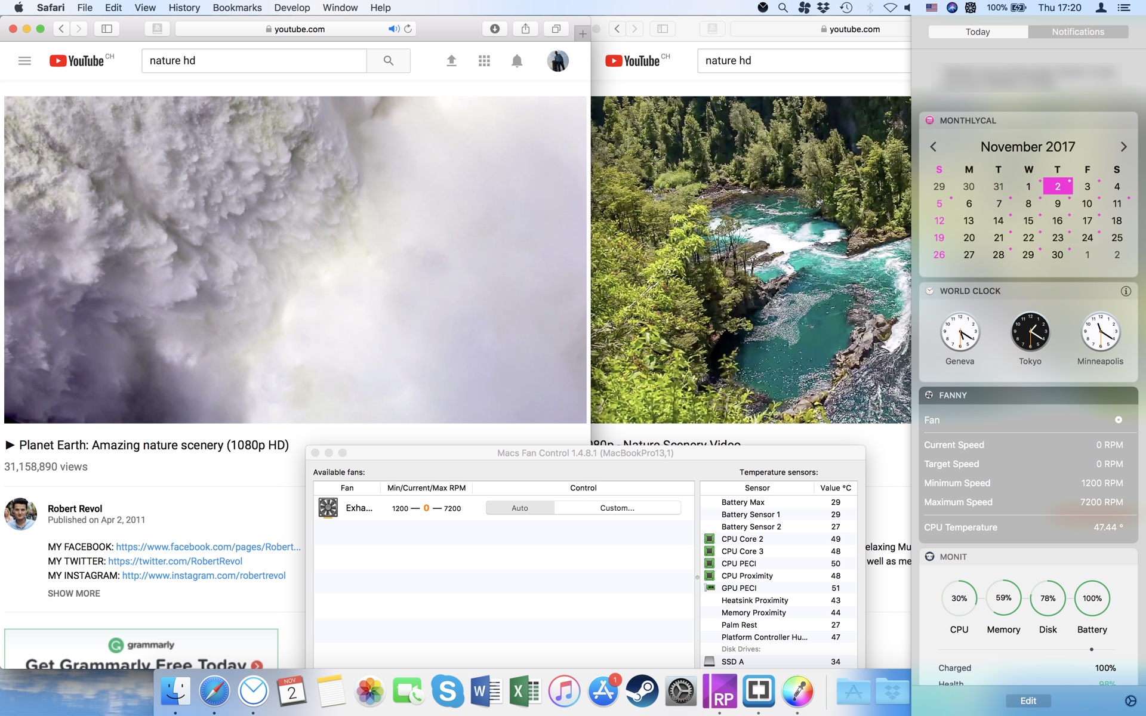The image size is (1146, 716).
Task: Switch to the Today tab
Action: (978, 32)
